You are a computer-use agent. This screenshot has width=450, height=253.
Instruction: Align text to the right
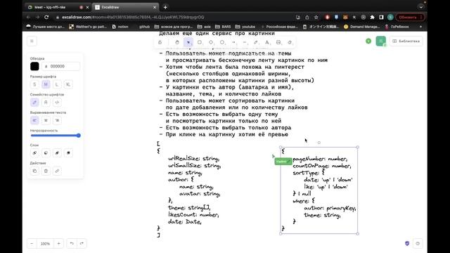[57, 120]
